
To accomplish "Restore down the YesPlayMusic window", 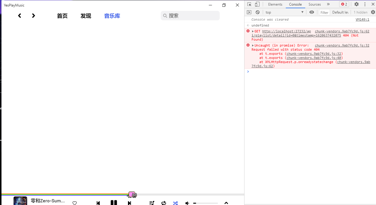I will point(224,5).
